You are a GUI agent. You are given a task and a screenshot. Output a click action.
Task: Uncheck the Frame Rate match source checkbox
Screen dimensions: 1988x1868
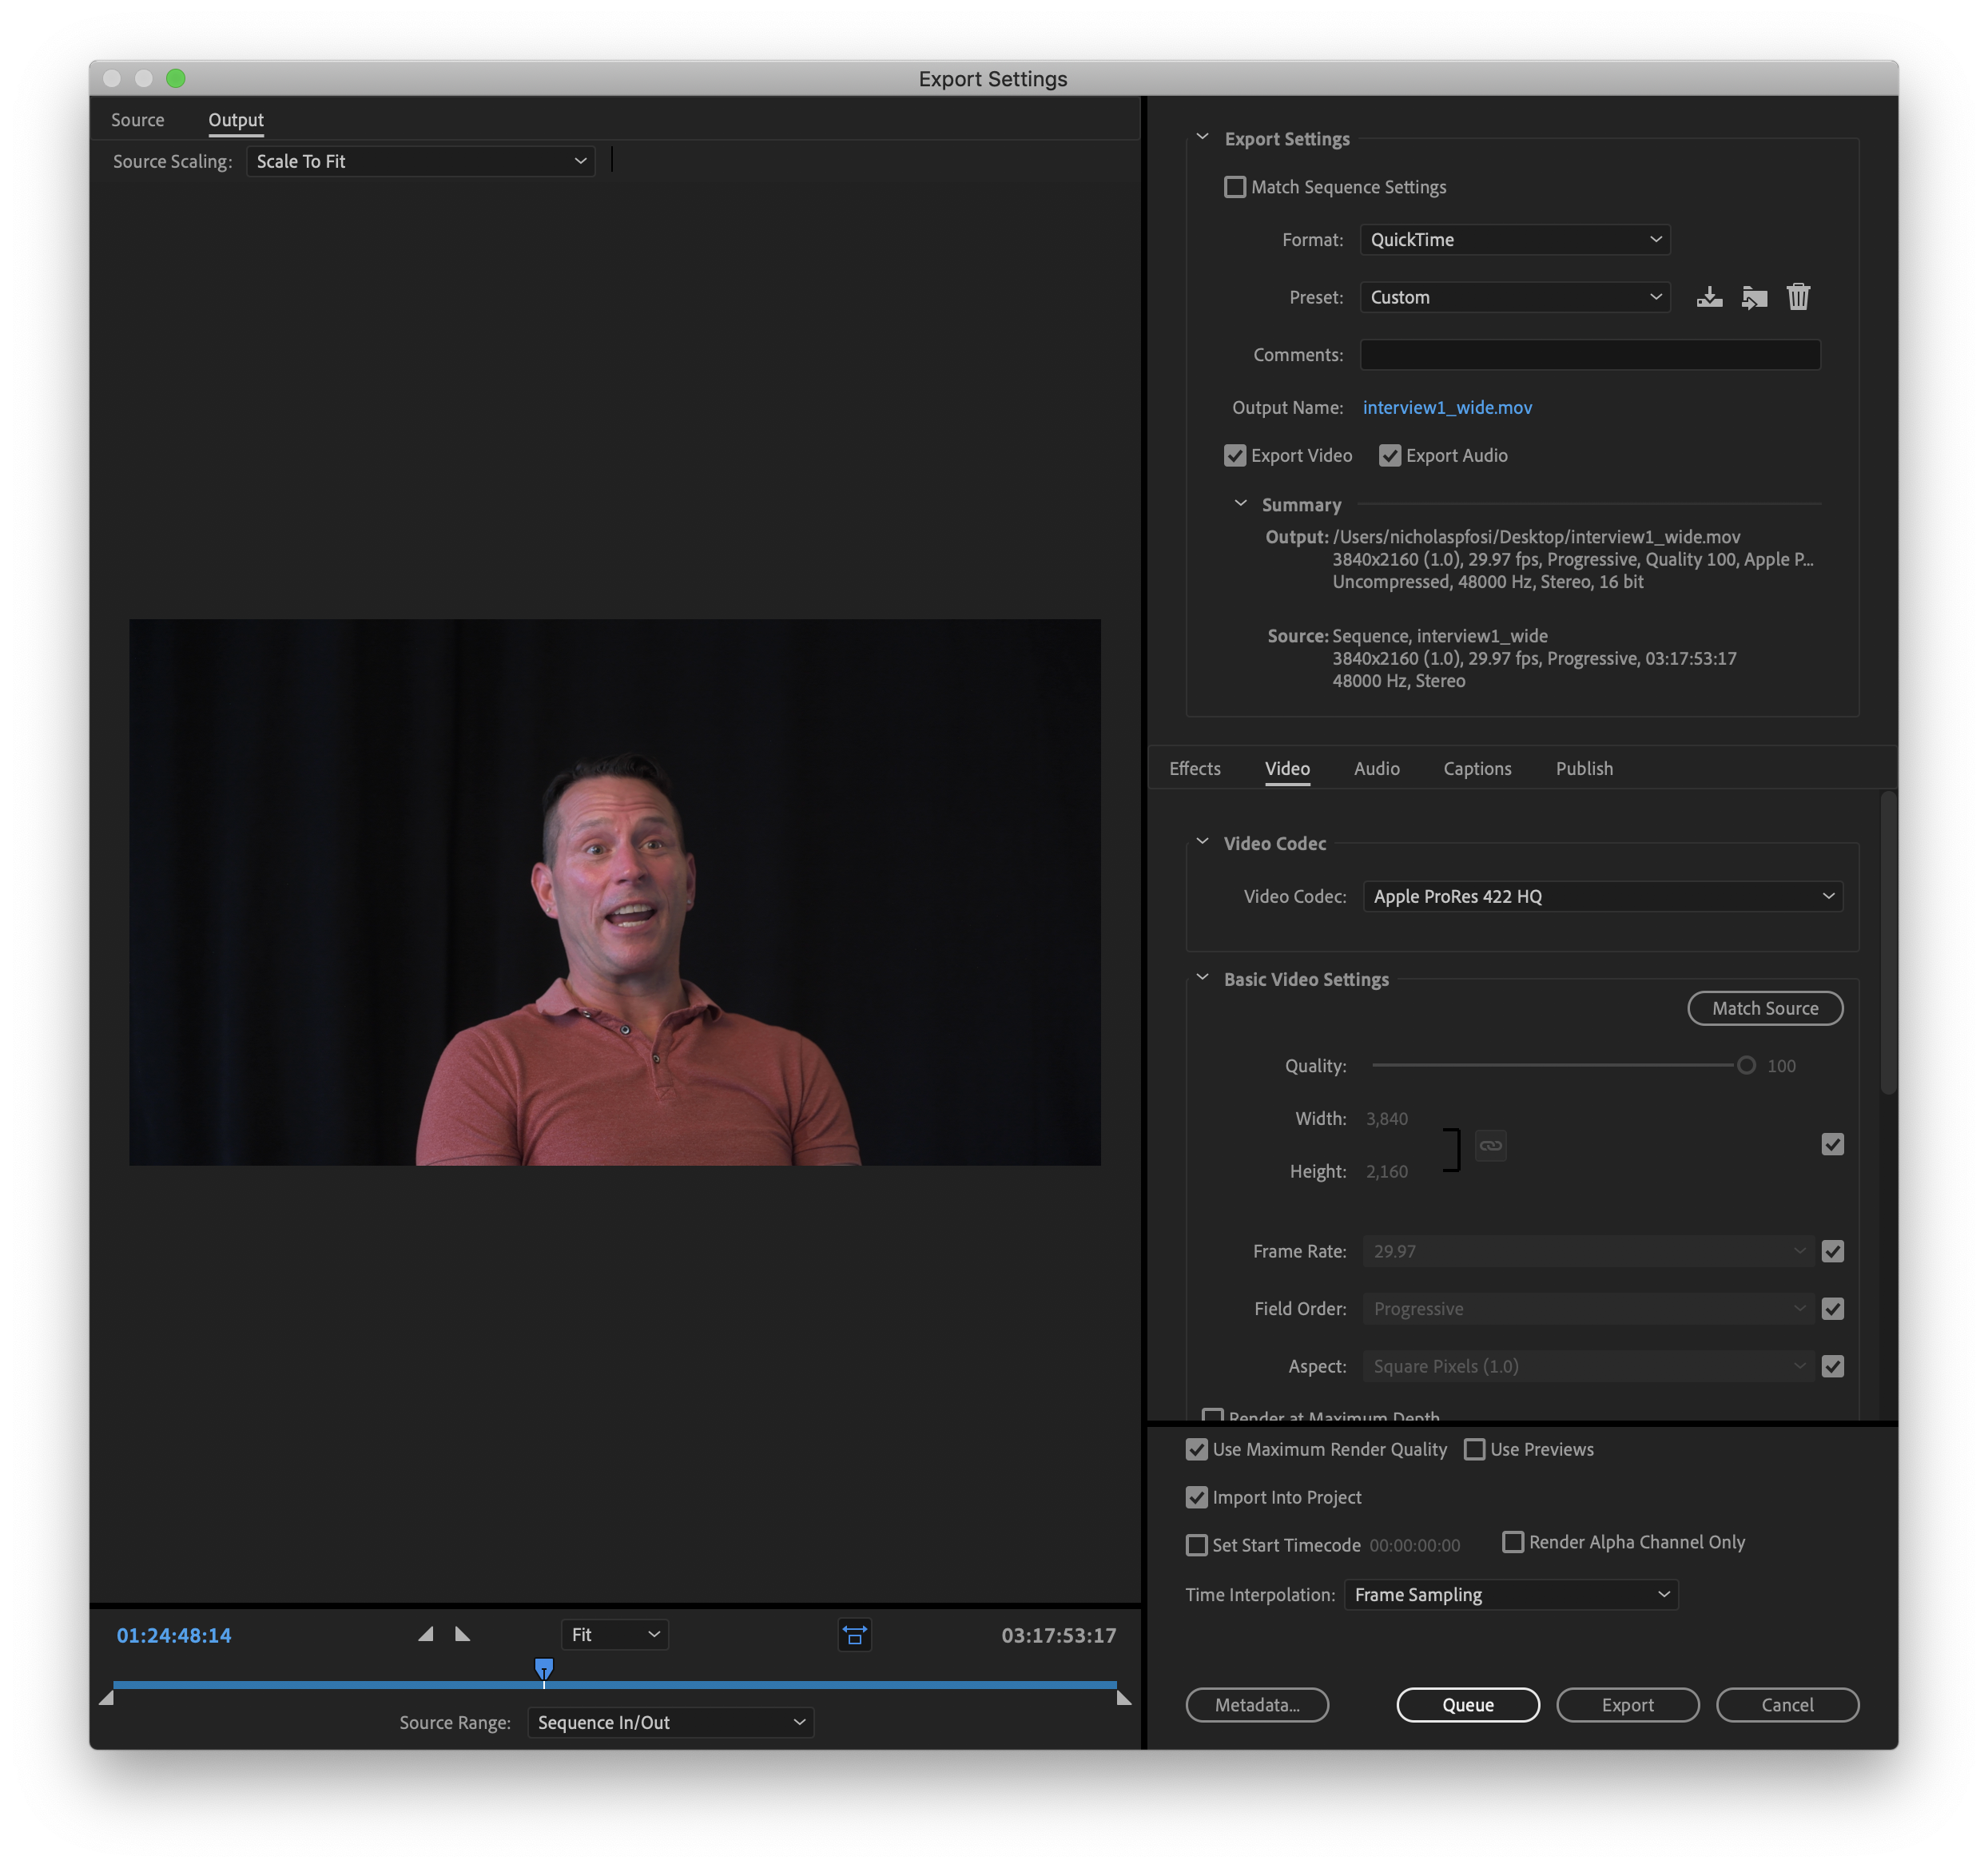1832,1251
